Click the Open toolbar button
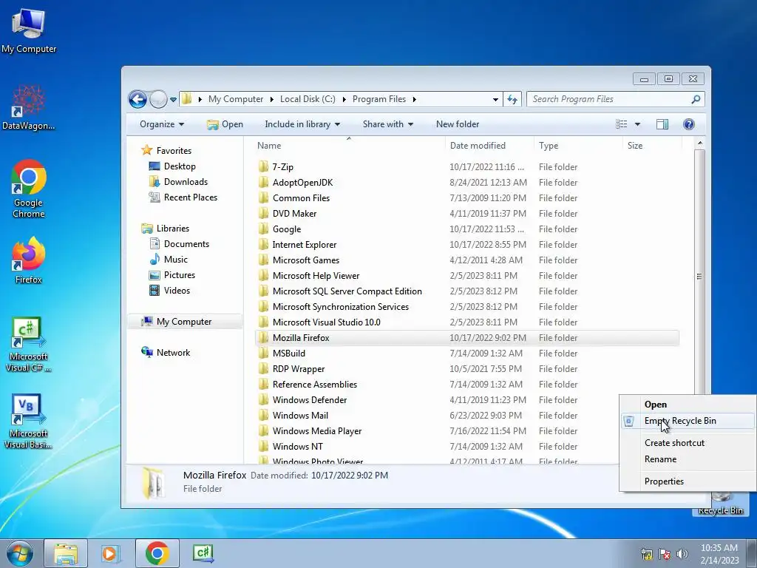The width and height of the screenshot is (757, 568). pos(225,124)
